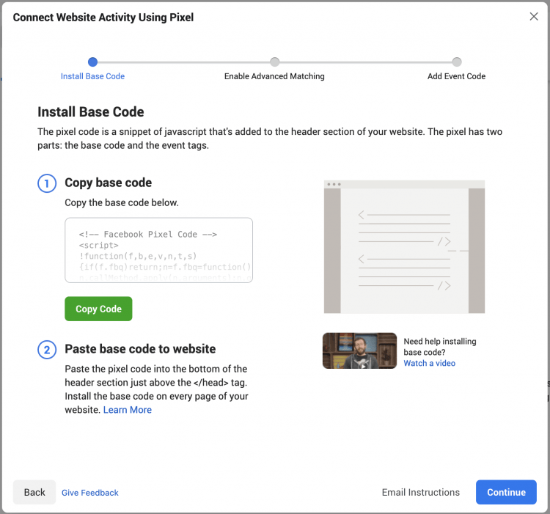The width and height of the screenshot is (550, 514).
Task: Click the Add Event Code step circle
Action: click(456, 62)
